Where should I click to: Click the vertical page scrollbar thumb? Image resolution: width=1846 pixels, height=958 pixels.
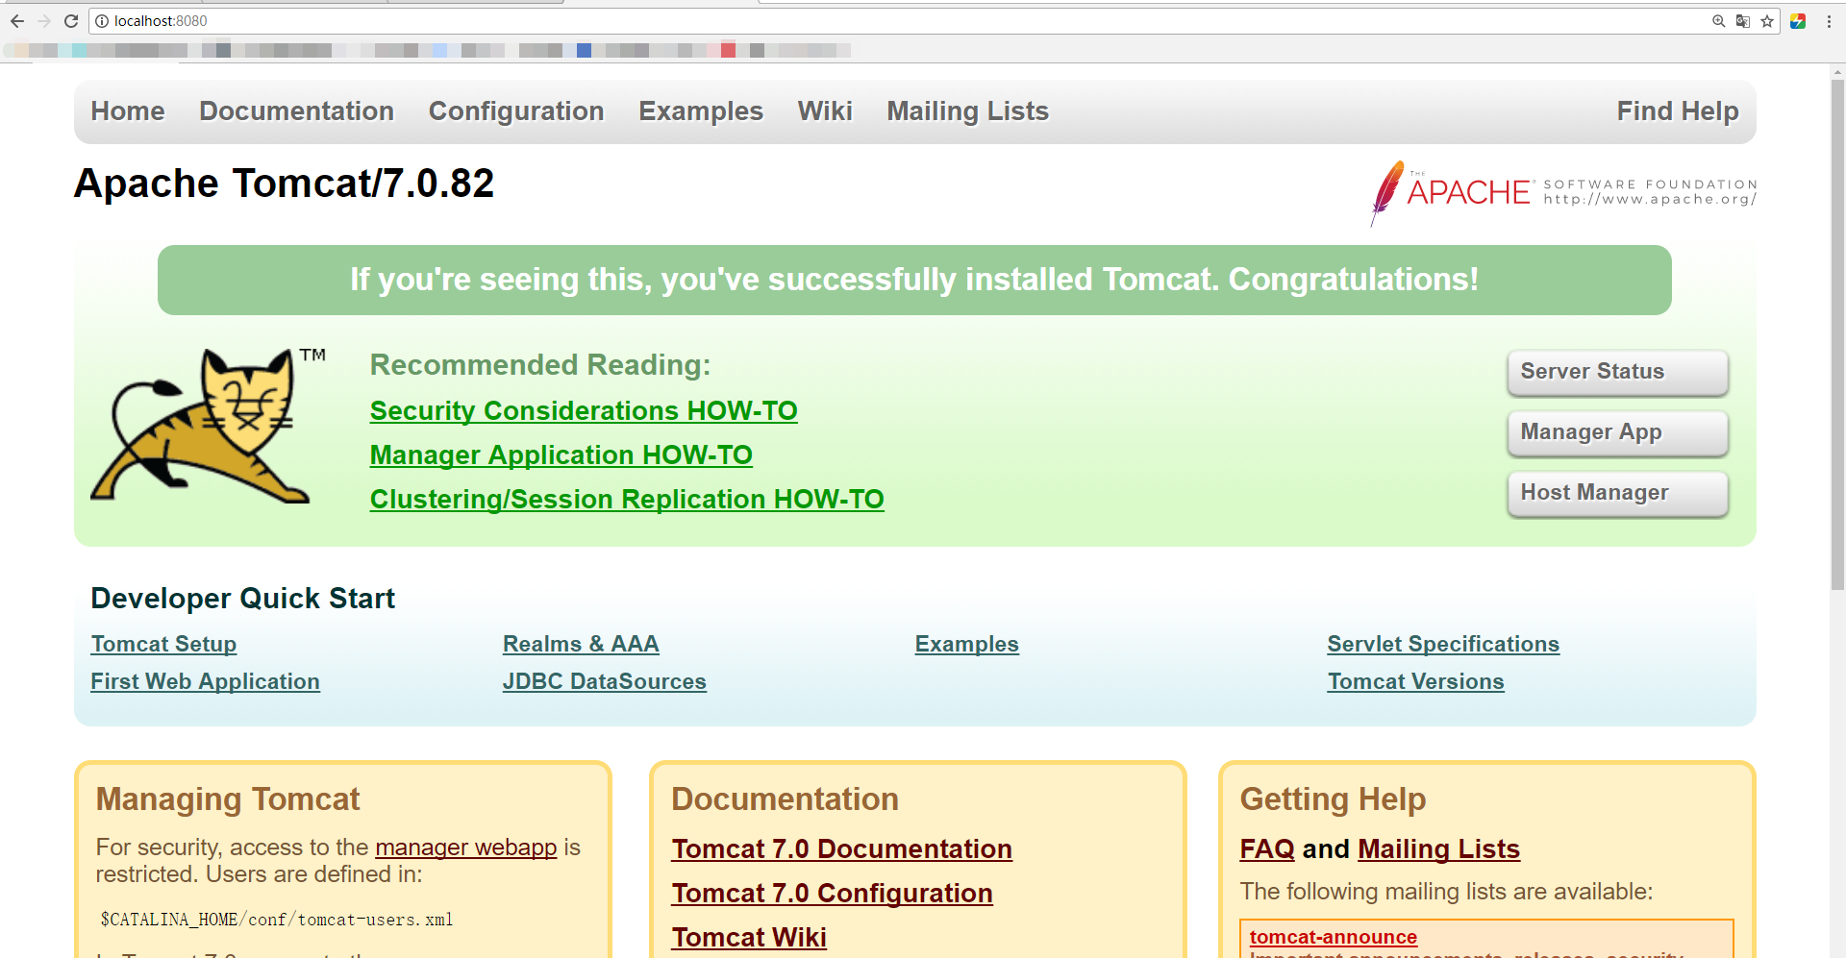coord(1837,334)
